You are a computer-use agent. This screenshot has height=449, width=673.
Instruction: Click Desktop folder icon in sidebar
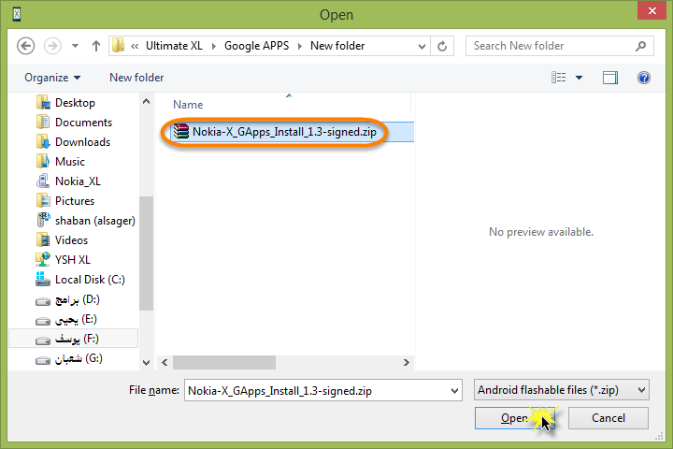(x=43, y=103)
